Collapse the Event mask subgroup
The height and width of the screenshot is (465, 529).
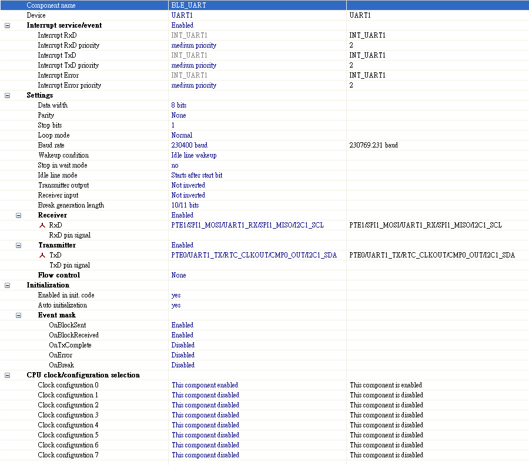(x=19, y=315)
